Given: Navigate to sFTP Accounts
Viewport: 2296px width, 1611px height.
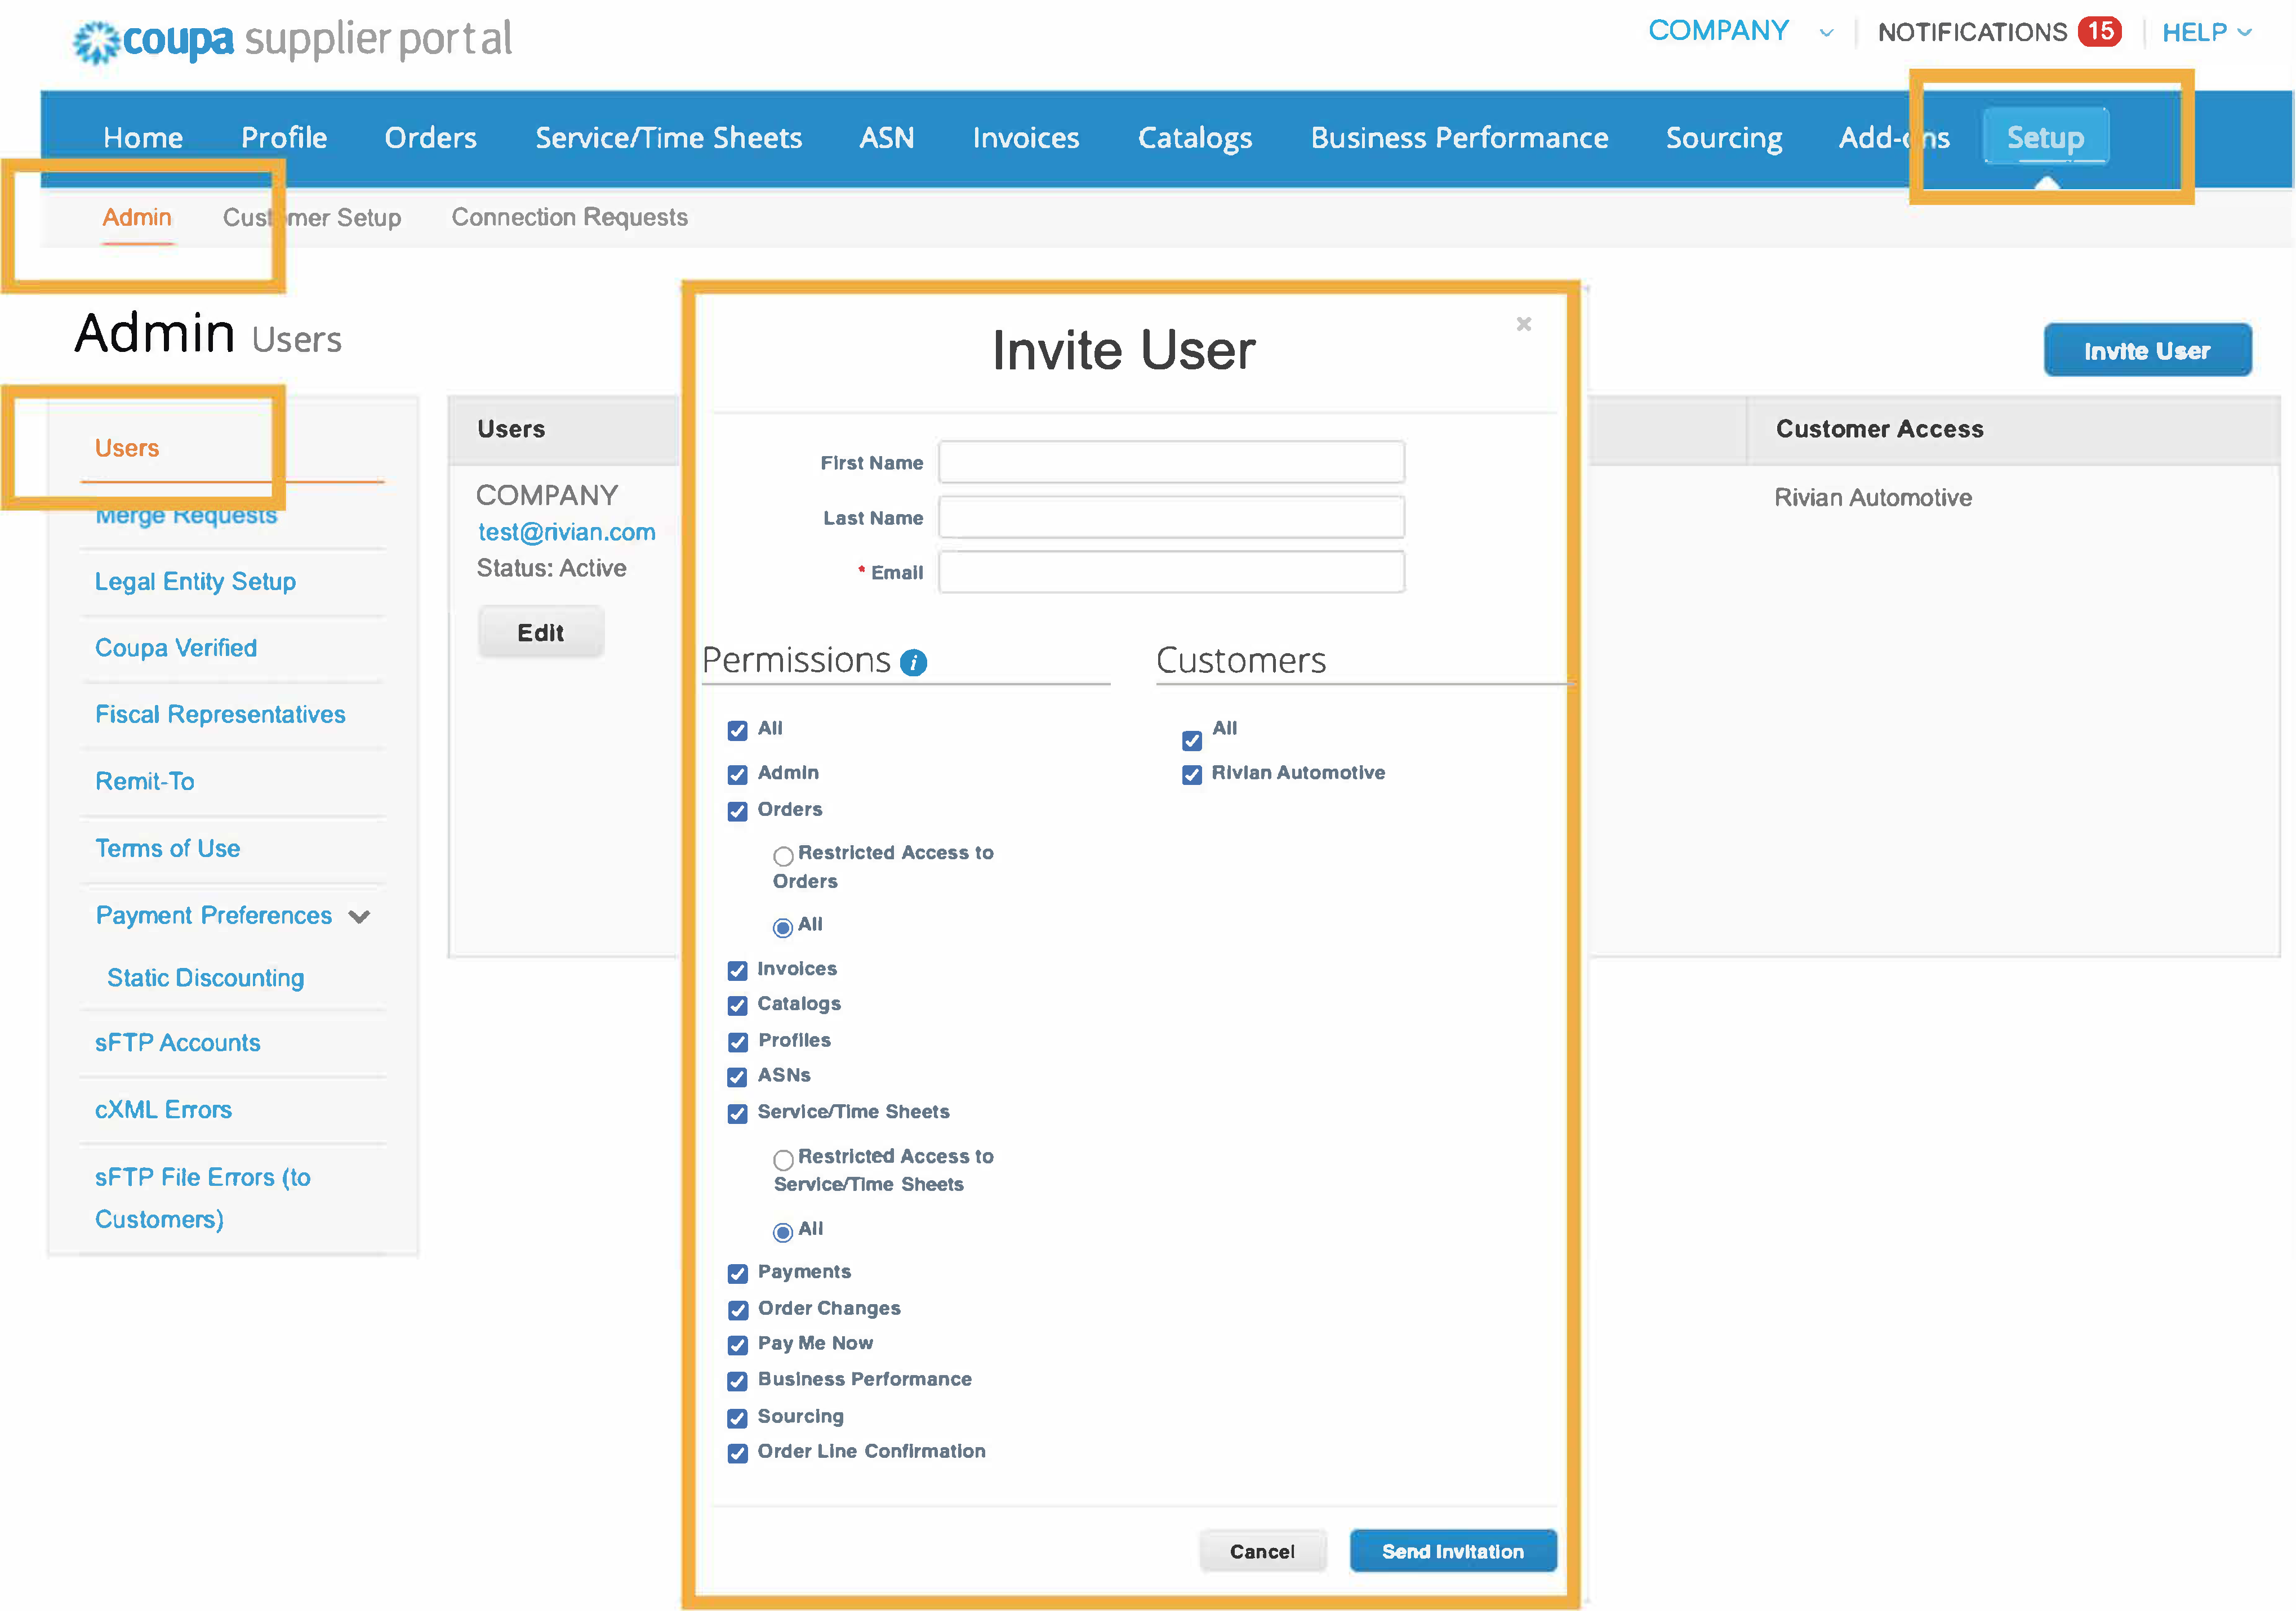Looking at the screenshot, I should [177, 1042].
